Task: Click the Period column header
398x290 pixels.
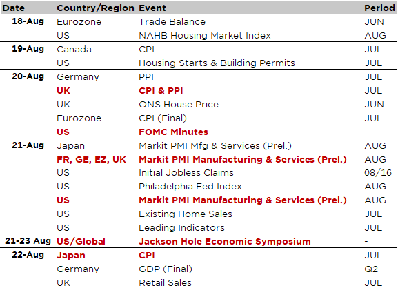Action: (x=380, y=8)
